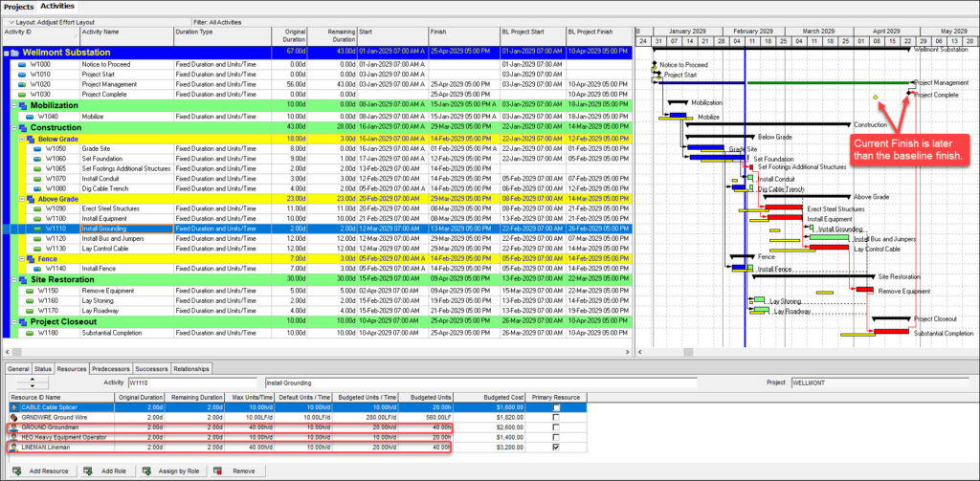
Task: Click the CABLE Cable Splicer resource icon
Action: pos(12,406)
